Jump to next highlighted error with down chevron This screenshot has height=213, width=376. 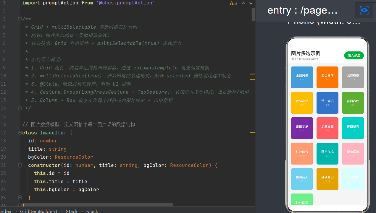[251, 3]
